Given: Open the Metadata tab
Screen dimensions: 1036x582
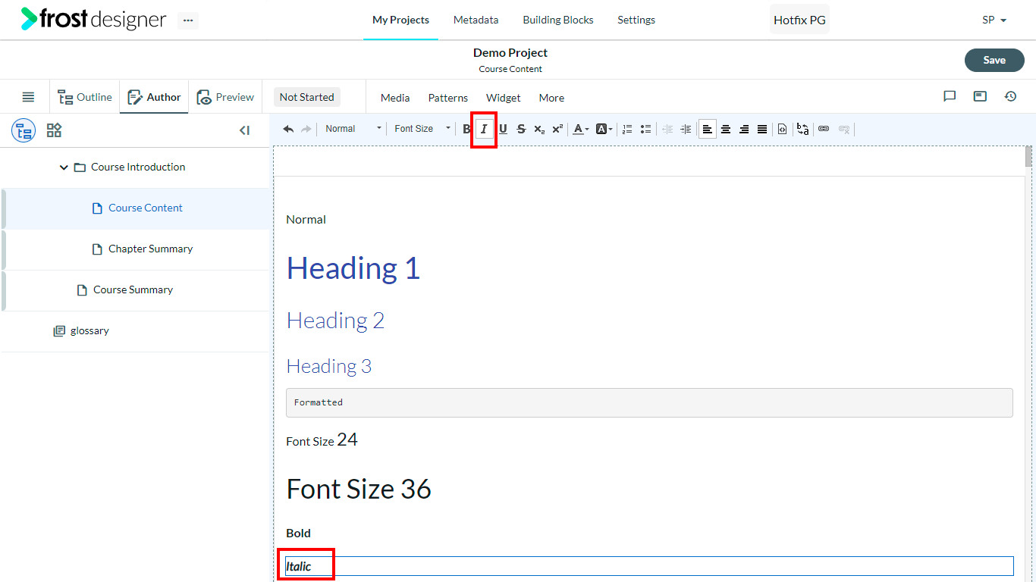Looking at the screenshot, I should (x=476, y=20).
